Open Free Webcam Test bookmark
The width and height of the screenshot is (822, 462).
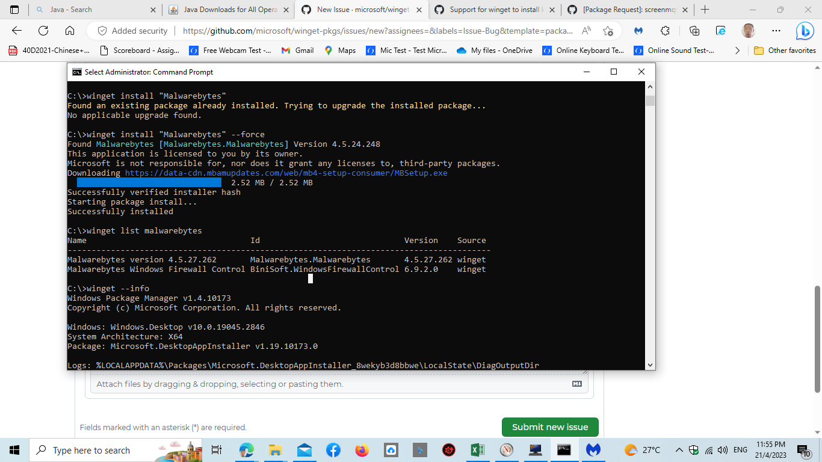click(230, 51)
